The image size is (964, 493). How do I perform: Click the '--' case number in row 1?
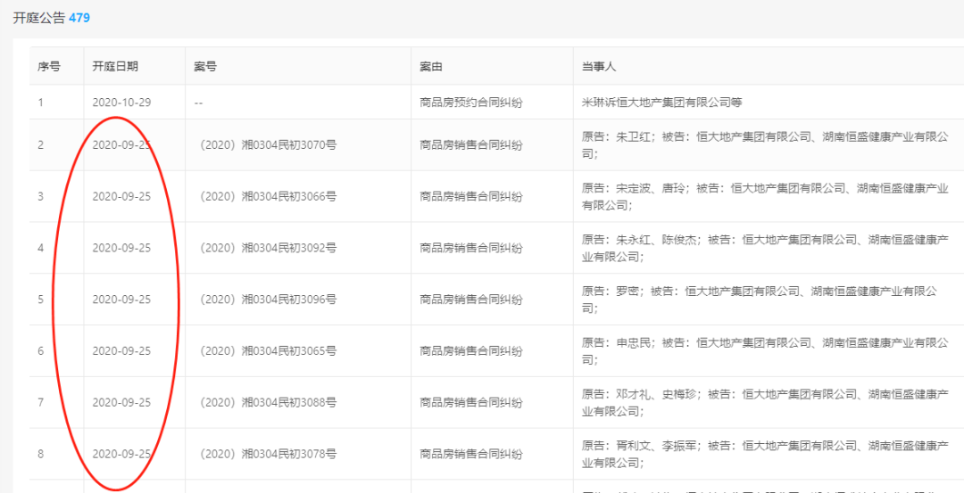point(198,103)
